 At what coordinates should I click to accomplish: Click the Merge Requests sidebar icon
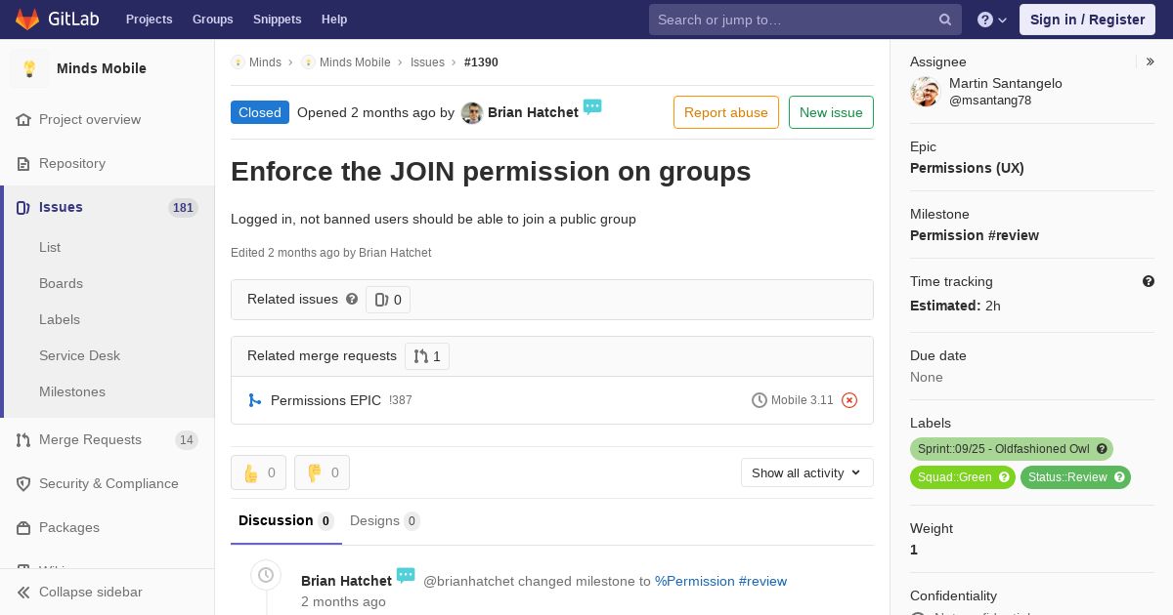pos(23,439)
